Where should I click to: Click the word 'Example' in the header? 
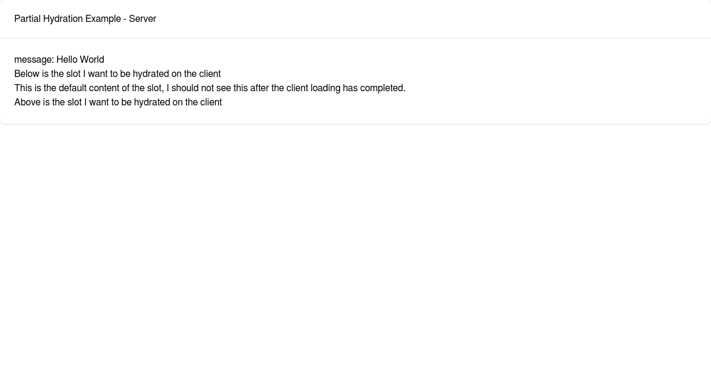(103, 19)
